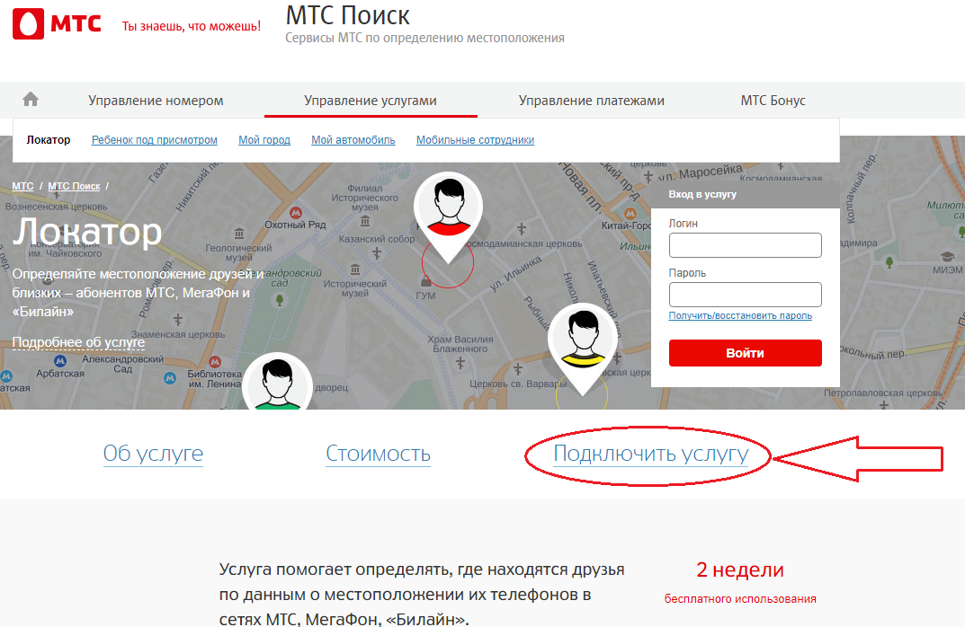Open Мобильные сотрудники link

coord(475,139)
